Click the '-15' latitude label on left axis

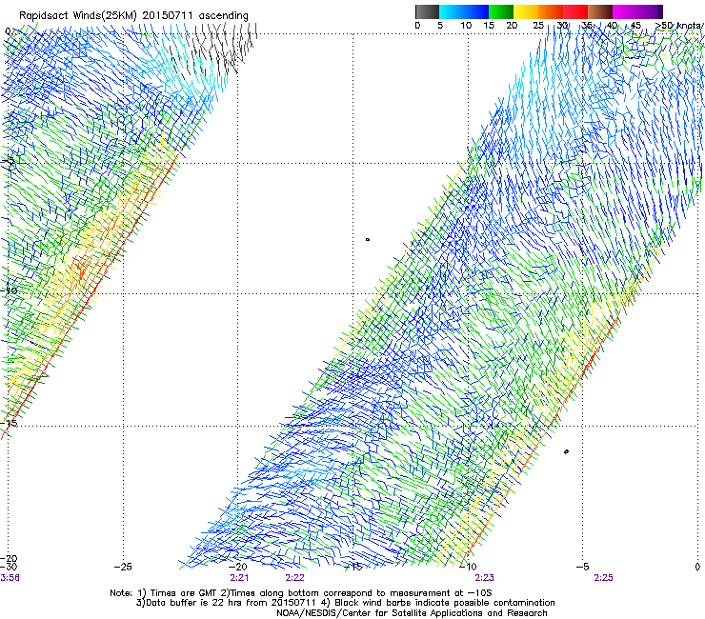pos(9,423)
